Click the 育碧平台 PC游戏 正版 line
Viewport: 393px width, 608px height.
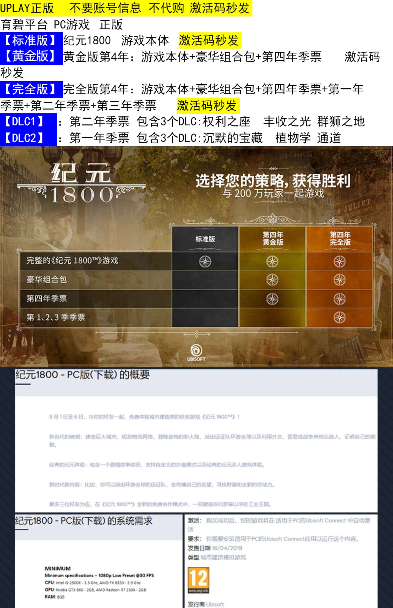62,25
